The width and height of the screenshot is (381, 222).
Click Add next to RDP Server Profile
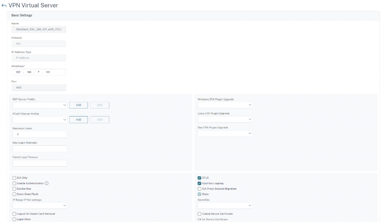coord(78,105)
